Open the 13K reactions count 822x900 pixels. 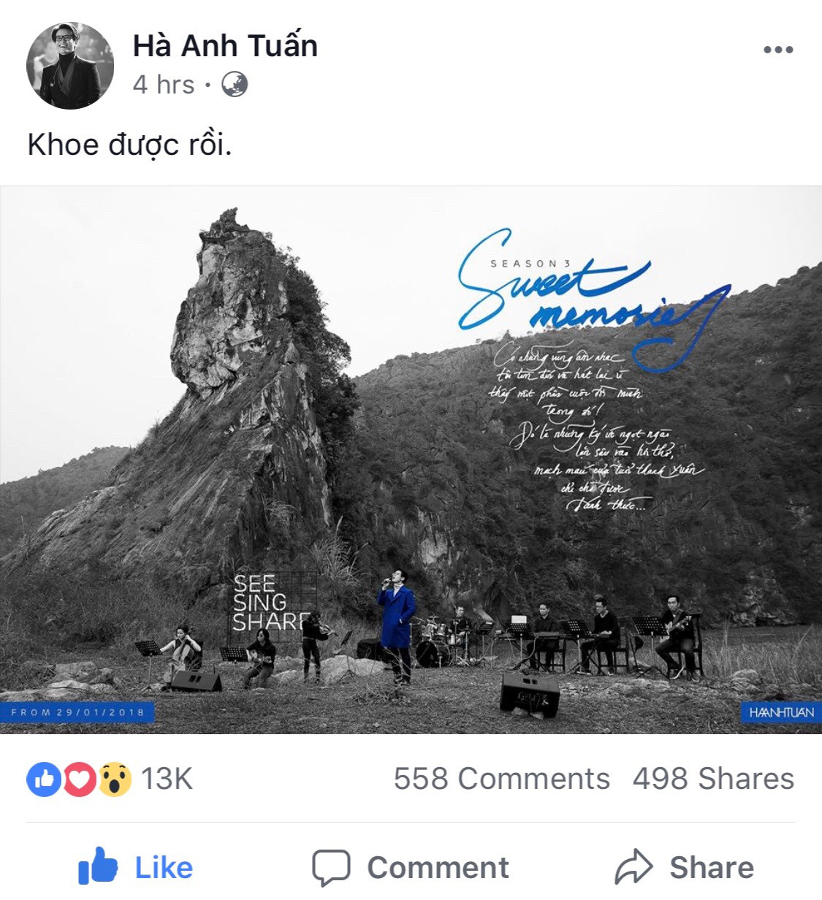(x=167, y=779)
